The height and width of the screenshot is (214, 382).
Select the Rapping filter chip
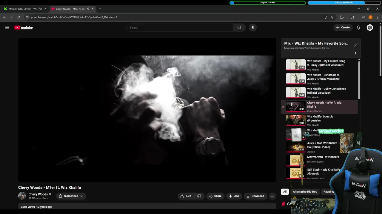[328, 192]
